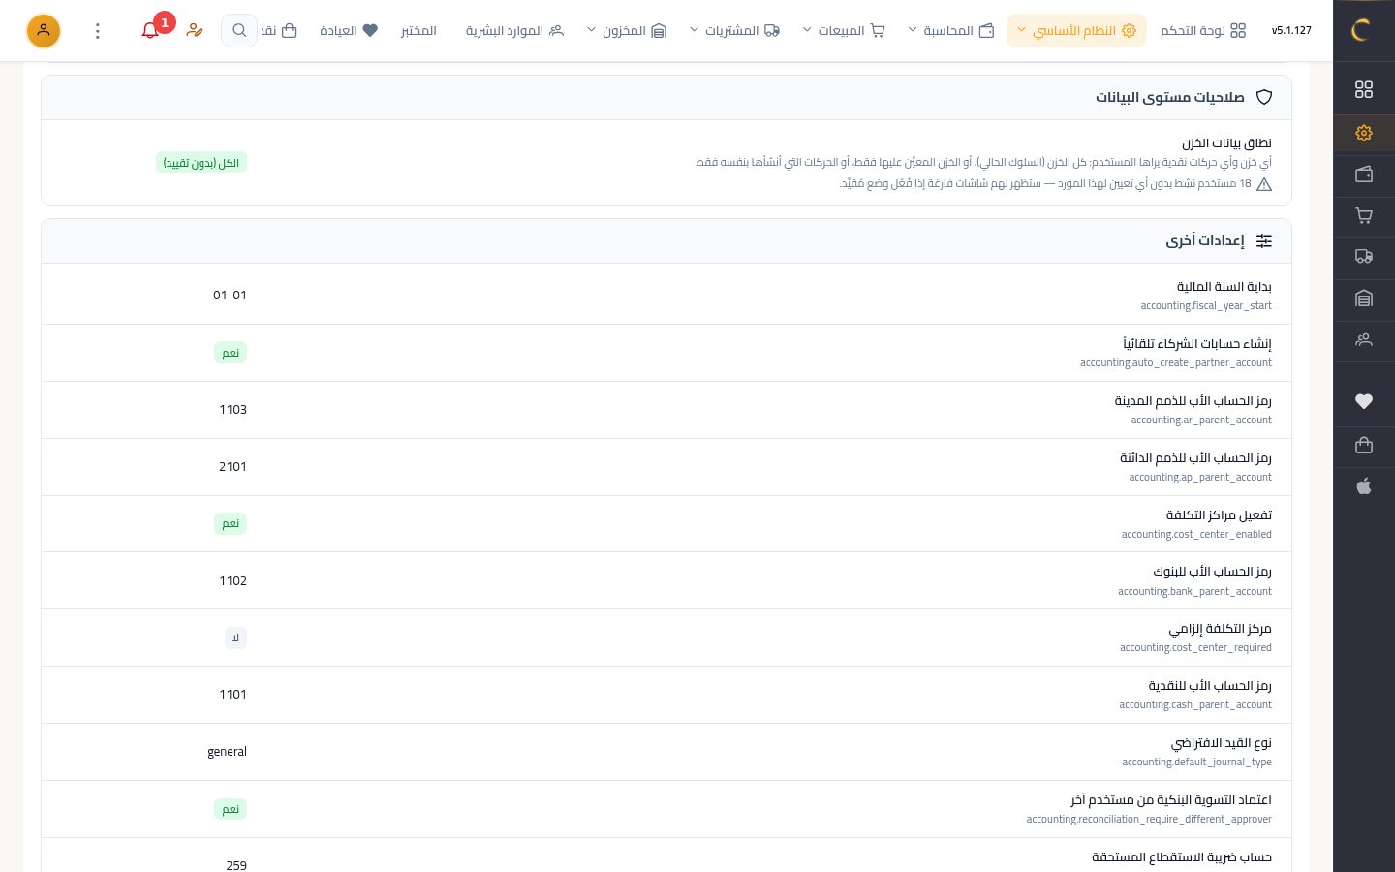This screenshot has width=1395, height=872.
Task: Open the apple icon in sidebar
Action: point(1364,486)
